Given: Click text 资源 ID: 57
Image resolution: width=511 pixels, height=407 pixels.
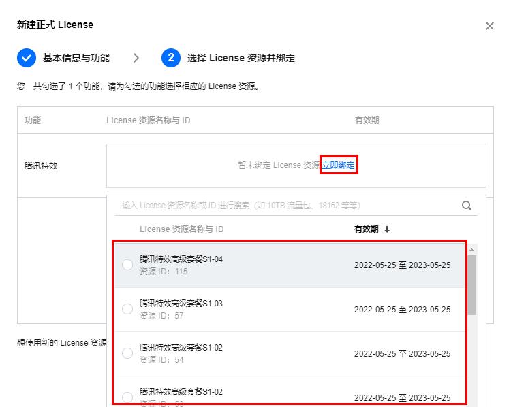Looking at the screenshot, I should [161, 316].
